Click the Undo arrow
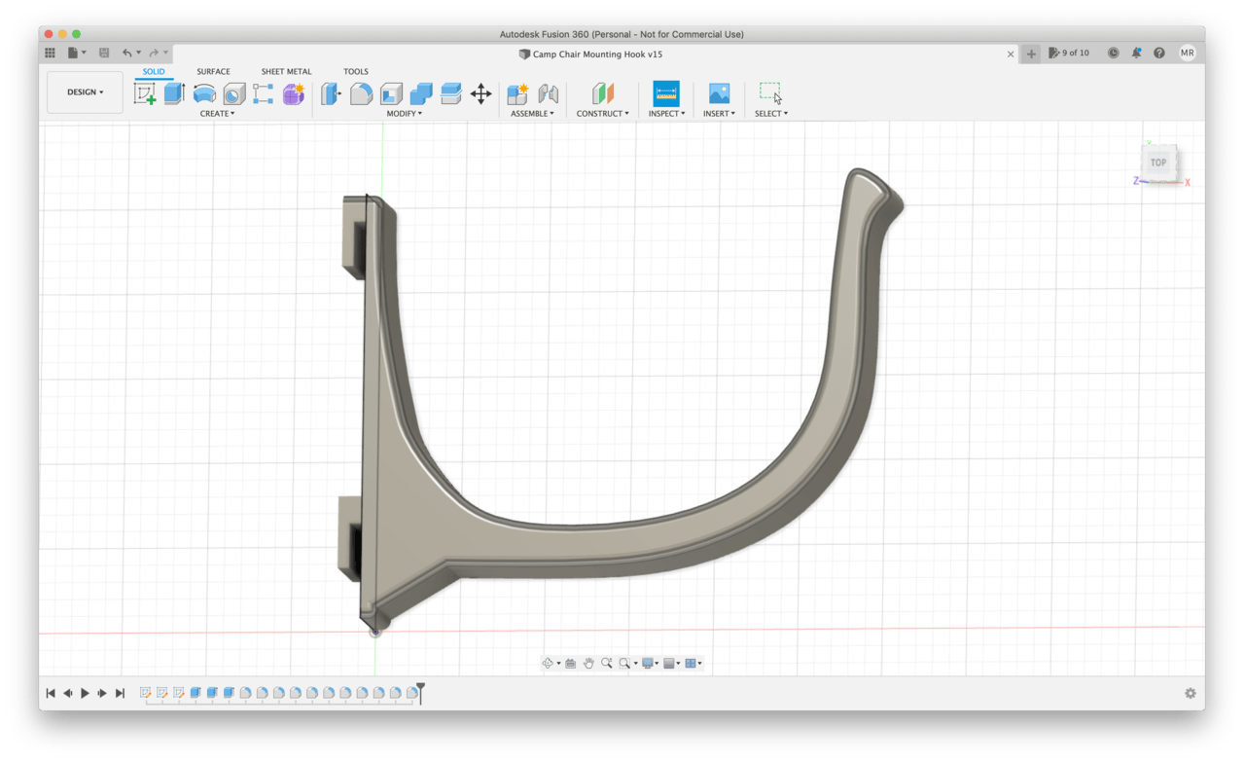This screenshot has height=762, width=1244. pos(127,53)
